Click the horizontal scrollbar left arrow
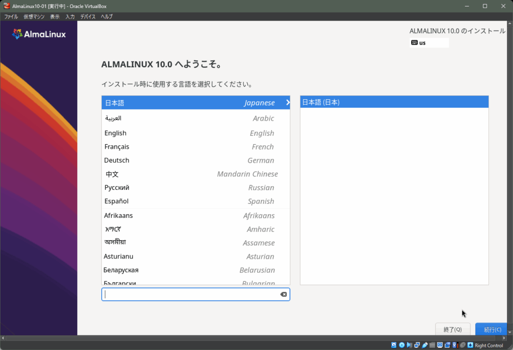 pos(3,338)
